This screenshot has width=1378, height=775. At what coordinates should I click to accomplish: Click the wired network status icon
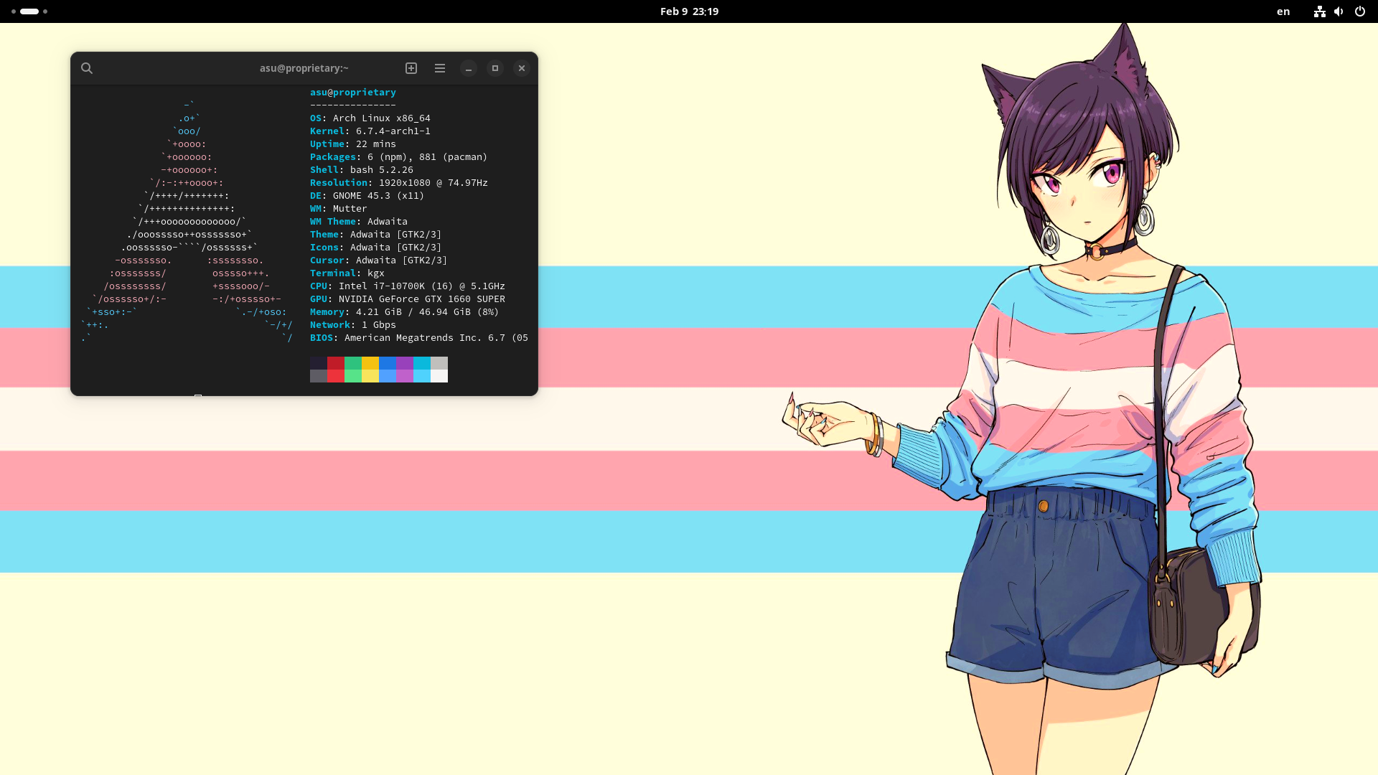(x=1319, y=11)
